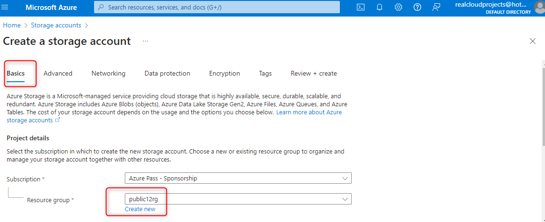The height and width of the screenshot is (222, 545).
Task: Click the Create new resource group link
Action: (x=140, y=209)
